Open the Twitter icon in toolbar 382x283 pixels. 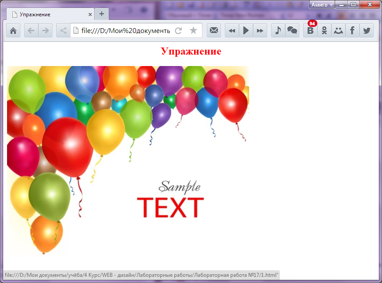[366, 31]
